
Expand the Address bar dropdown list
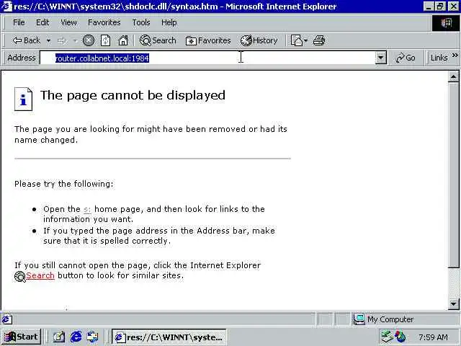tap(381, 58)
